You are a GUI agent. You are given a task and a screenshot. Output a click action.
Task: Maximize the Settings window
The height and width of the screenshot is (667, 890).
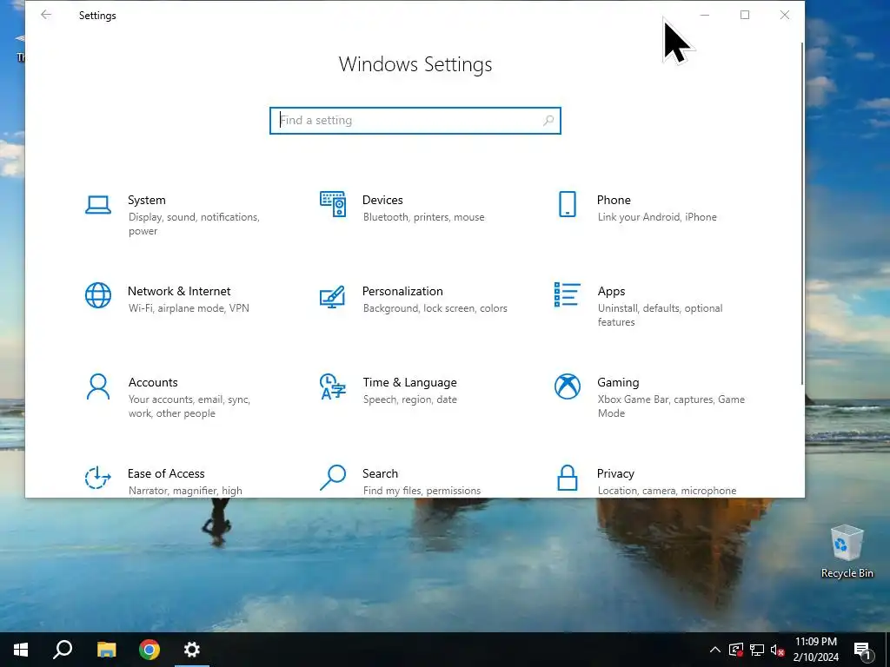pyautogui.click(x=745, y=16)
